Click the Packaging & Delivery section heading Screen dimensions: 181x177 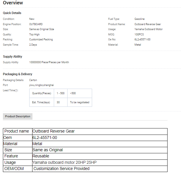pos(18,74)
